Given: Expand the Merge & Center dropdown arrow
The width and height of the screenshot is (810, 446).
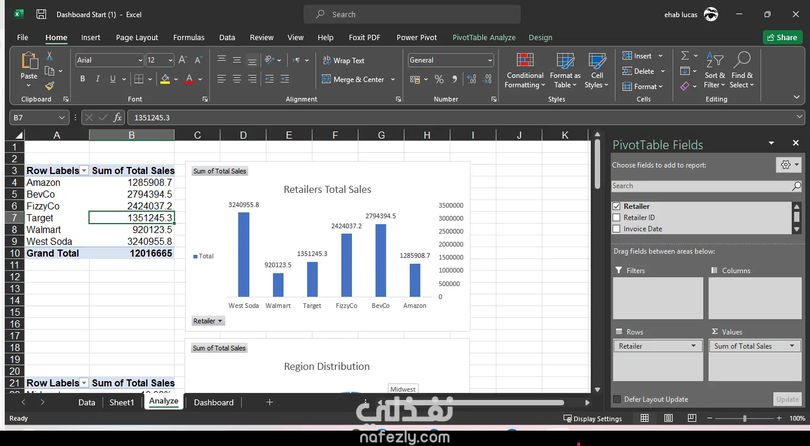Looking at the screenshot, I should click(393, 79).
